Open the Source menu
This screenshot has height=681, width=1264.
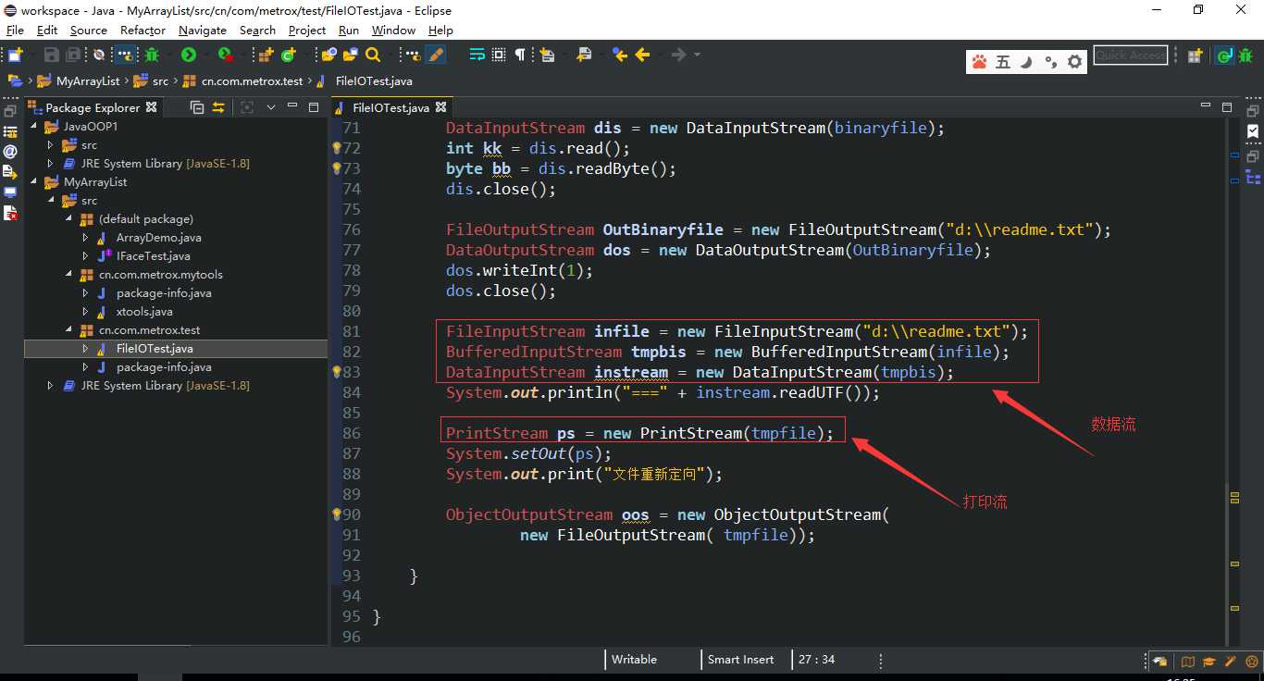(x=89, y=30)
